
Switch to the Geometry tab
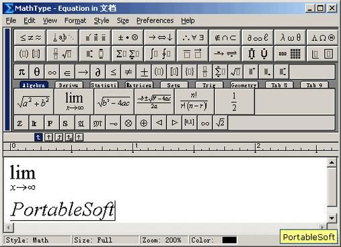pos(244,85)
